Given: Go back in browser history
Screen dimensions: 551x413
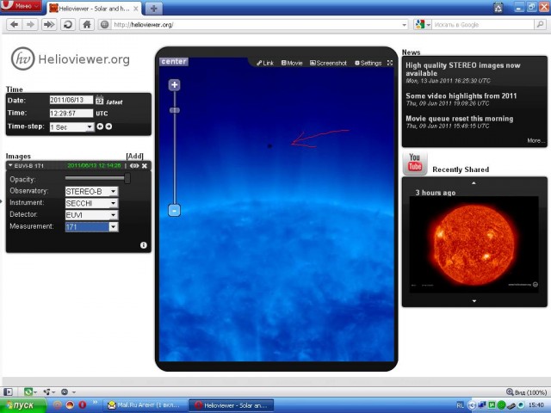Looking at the screenshot, I should [15, 25].
